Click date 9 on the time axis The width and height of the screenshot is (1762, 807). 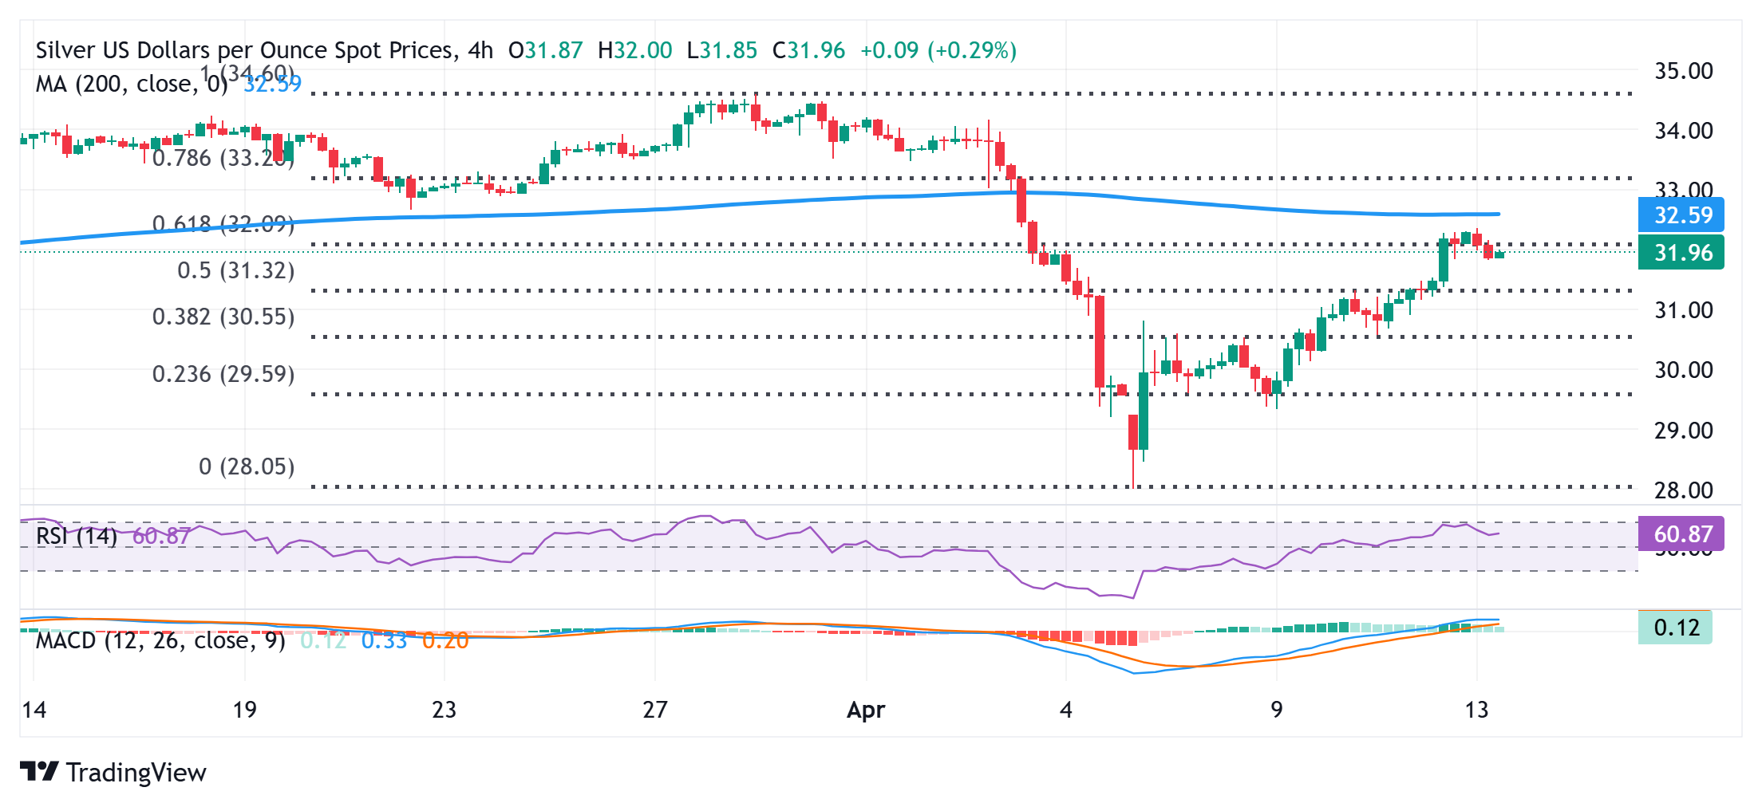pos(1277,710)
